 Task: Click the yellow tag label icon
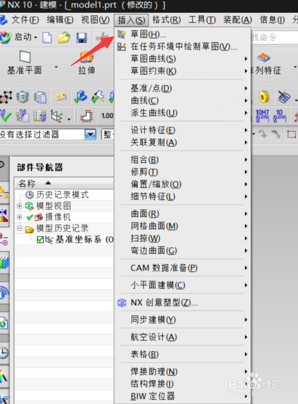point(60,97)
